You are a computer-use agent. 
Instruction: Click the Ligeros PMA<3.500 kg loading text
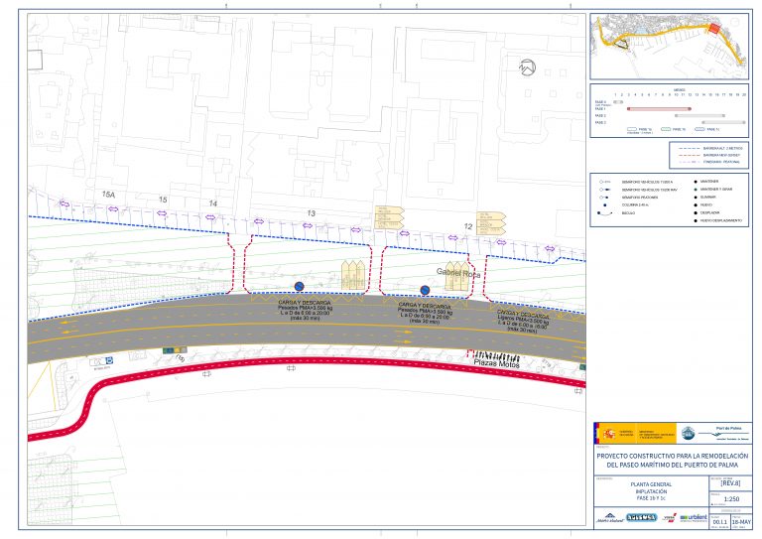coord(523,321)
